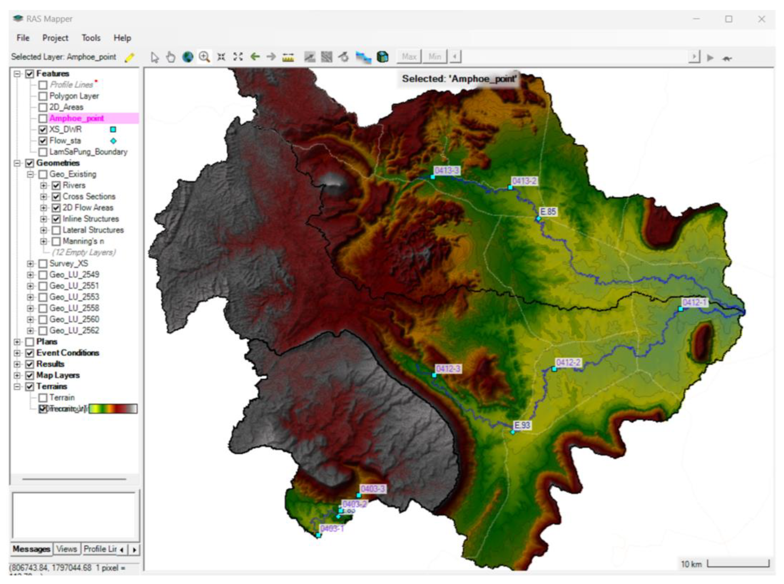Open the Tools menu
Screen dimensions: 784x584
[91, 38]
